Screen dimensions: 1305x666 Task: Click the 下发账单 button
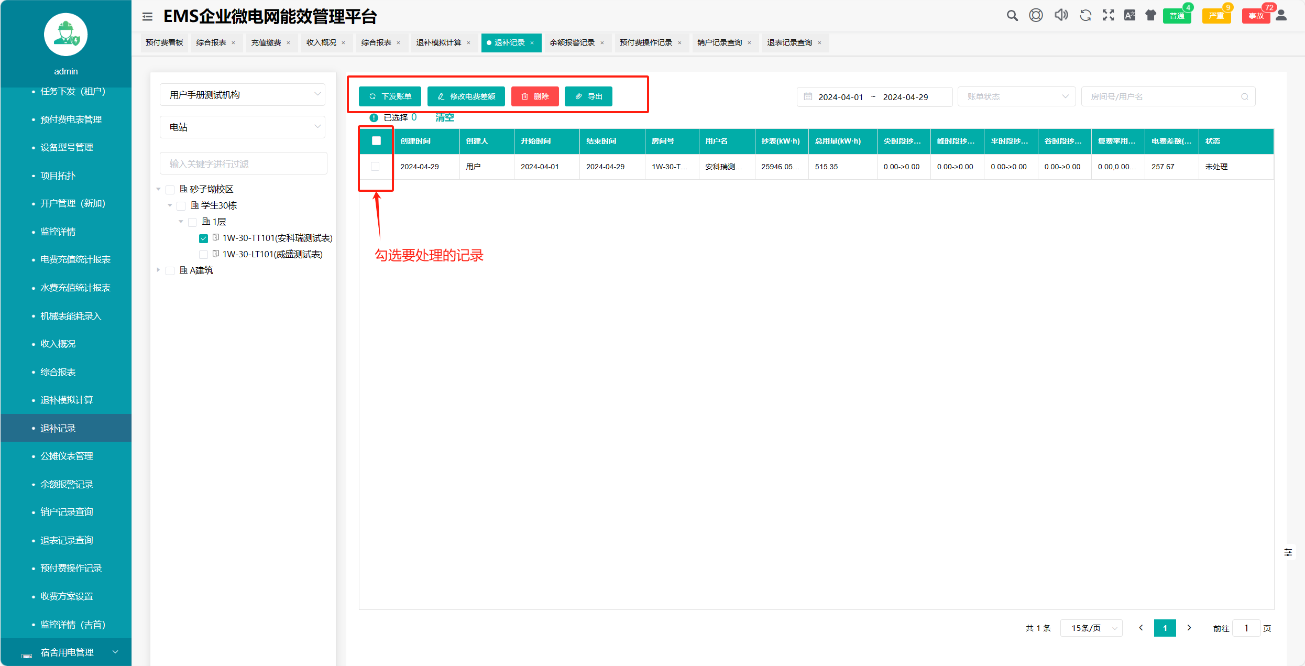[x=390, y=96]
